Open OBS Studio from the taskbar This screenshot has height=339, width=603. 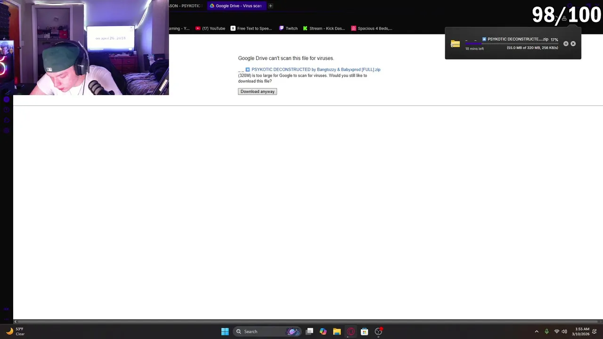click(x=378, y=331)
